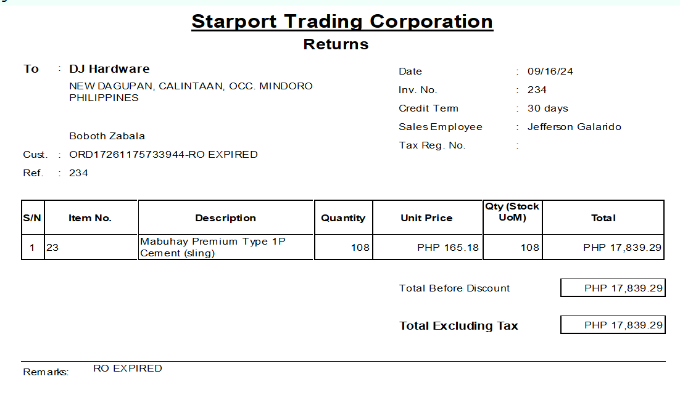Click the Tax Reg. No. label
The width and height of the screenshot is (680, 403).
pos(432,145)
